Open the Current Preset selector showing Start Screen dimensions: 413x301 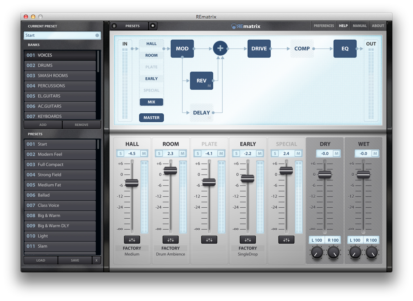tap(62, 35)
